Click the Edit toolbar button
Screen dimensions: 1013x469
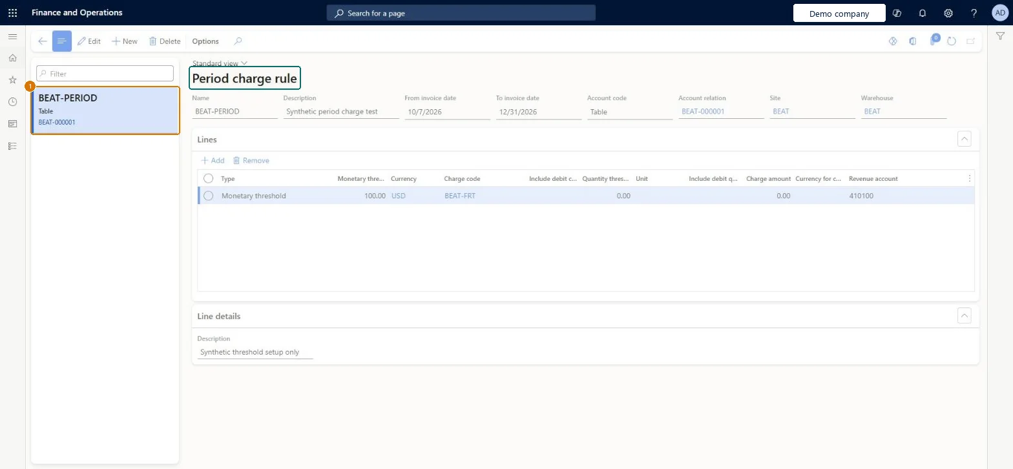(89, 41)
